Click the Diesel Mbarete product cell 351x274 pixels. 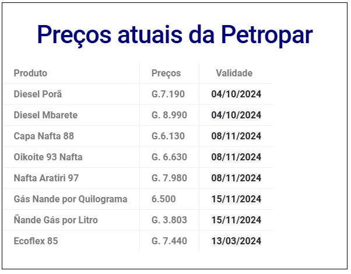coord(45,115)
